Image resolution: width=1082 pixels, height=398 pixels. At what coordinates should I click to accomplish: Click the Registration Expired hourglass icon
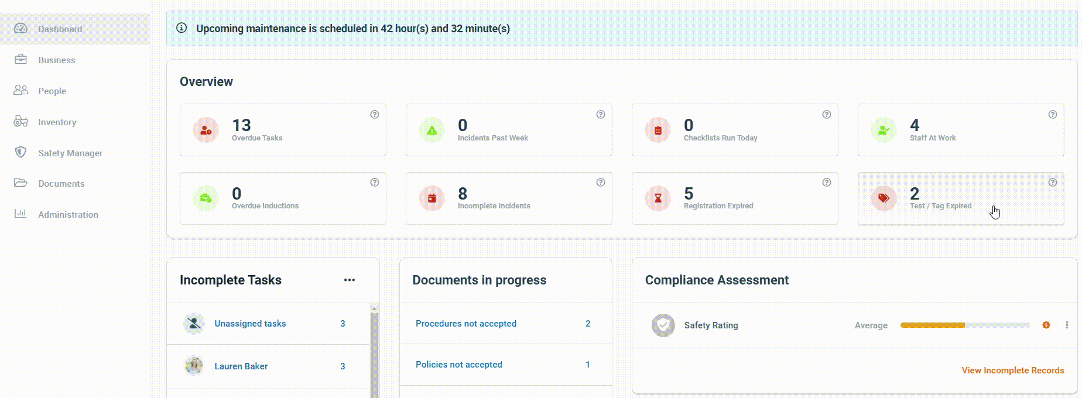(658, 198)
